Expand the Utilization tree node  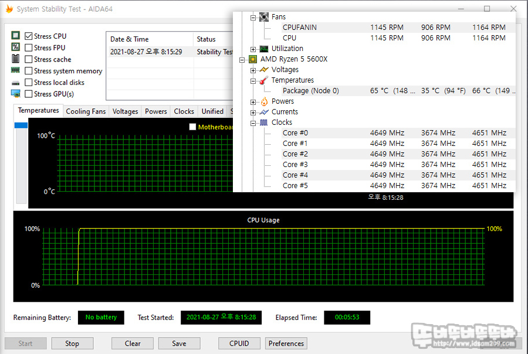pos(253,49)
